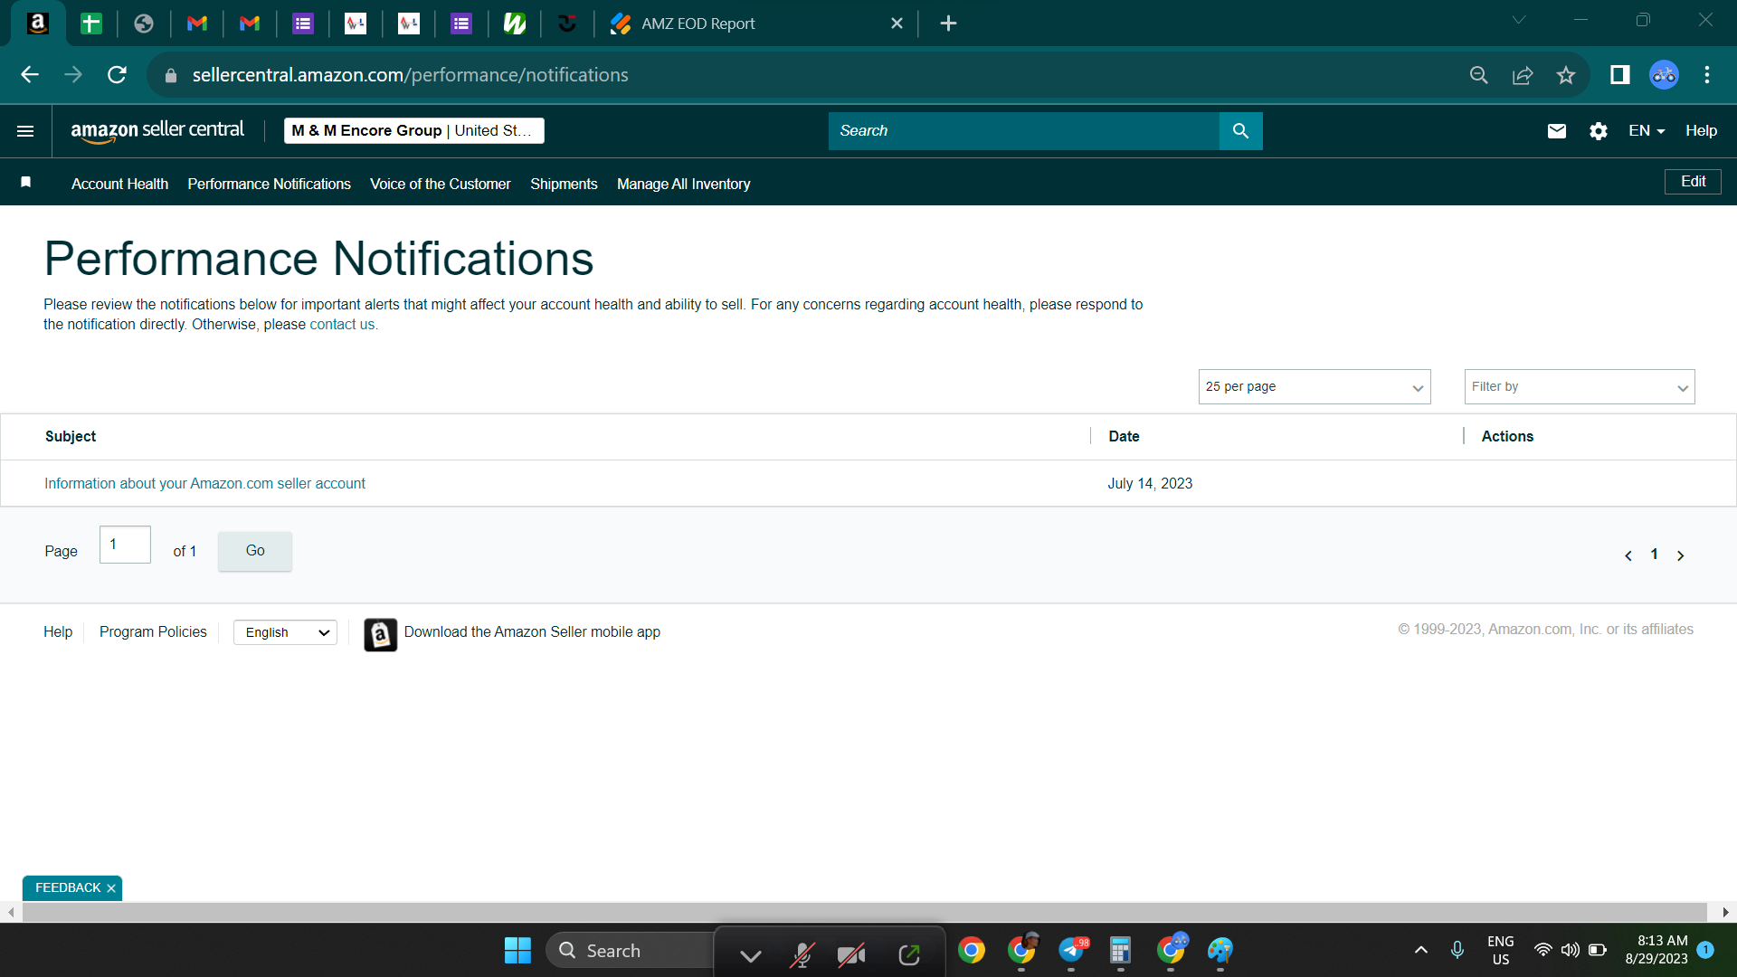Image resolution: width=1737 pixels, height=977 pixels.
Task: Open Performance Notifications menu item
Action: tap(269, 184)
